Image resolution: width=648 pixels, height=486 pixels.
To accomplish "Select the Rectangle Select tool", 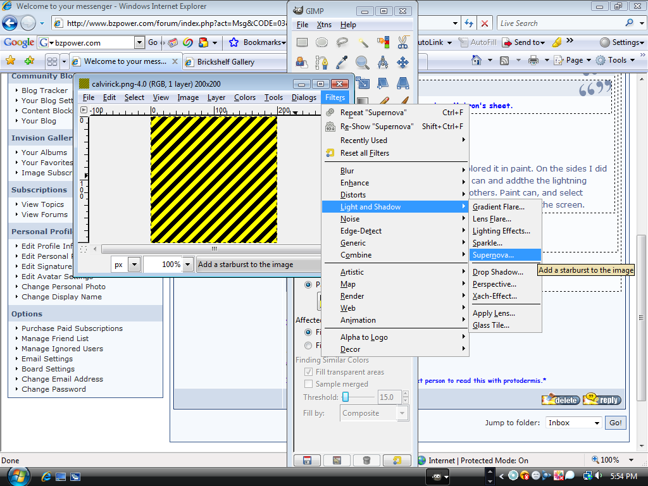I will 302,42.
